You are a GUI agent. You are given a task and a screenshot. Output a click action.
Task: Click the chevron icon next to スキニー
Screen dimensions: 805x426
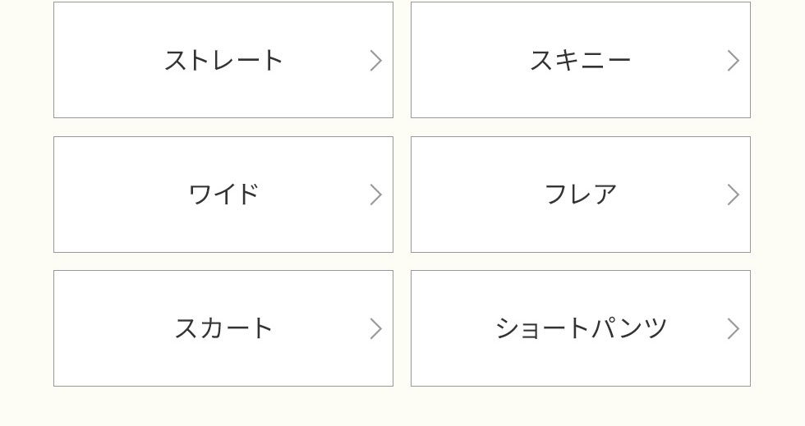pyautogui.click(x=733, y=61)
